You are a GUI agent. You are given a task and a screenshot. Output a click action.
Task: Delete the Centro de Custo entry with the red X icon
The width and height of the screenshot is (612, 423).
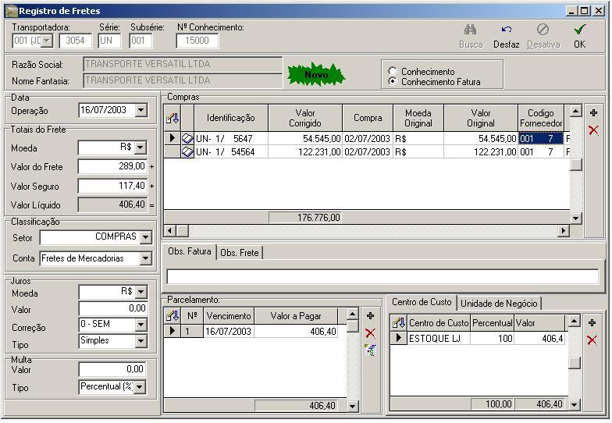tap(592, 339)
